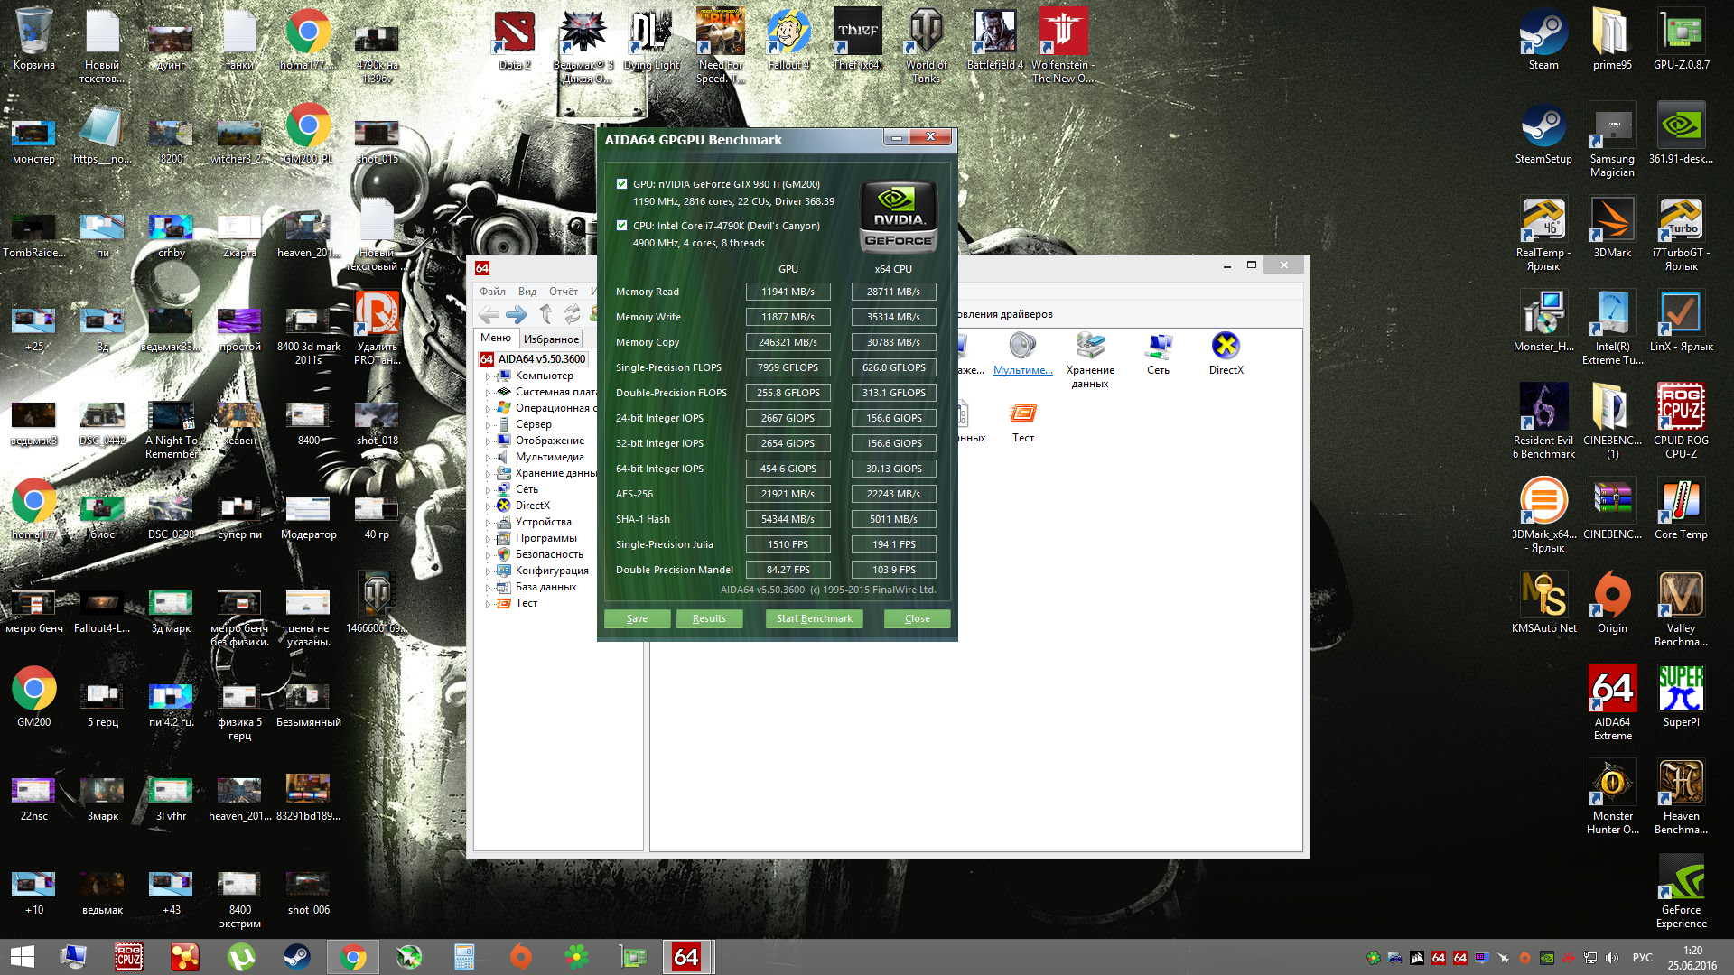Viewport: 1734px width, 975px height.
Task: Click the Steam icon in the taskbar
Action: (297, 957)
